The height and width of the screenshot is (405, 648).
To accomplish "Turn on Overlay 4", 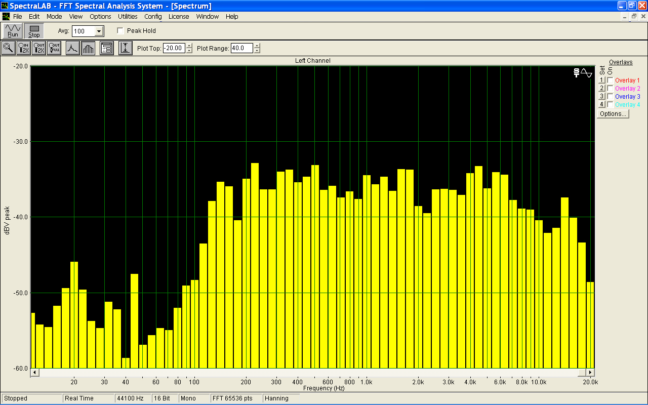I will (610, 104).
